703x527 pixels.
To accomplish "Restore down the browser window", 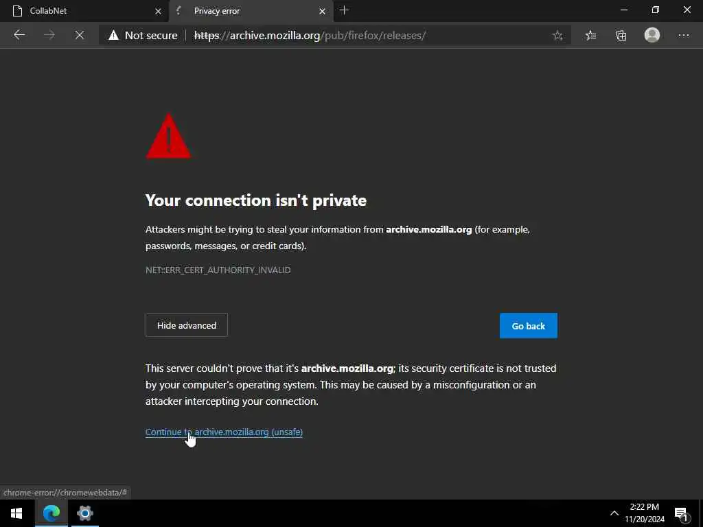I will pos(656,10).
